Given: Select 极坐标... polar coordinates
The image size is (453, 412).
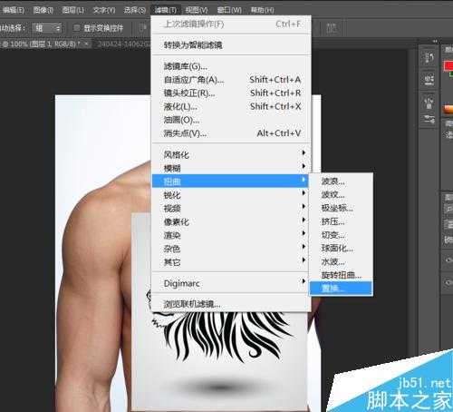Looking at the screenshot, I should point(342,208).
